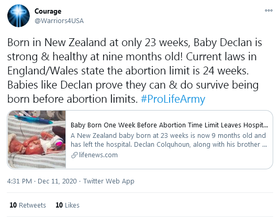This screenshot has width=280, height=217.
Task: Click the Courage display name
Action: click(x=48, y=12)
